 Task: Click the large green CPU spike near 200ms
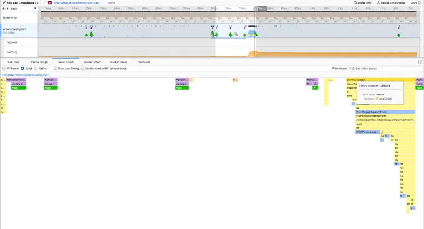point(92,34)
